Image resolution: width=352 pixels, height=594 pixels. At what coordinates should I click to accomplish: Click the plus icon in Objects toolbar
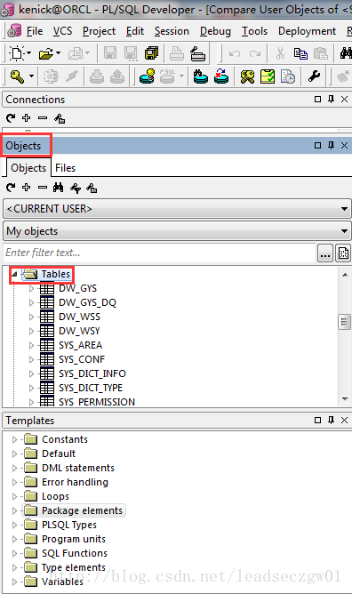[26, 188]
